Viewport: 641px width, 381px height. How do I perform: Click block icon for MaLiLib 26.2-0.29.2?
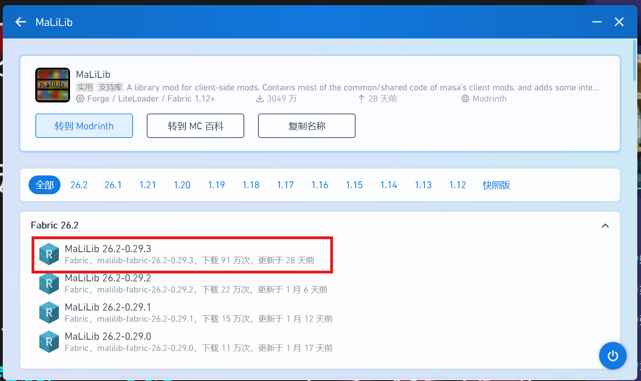click(49, 283)
